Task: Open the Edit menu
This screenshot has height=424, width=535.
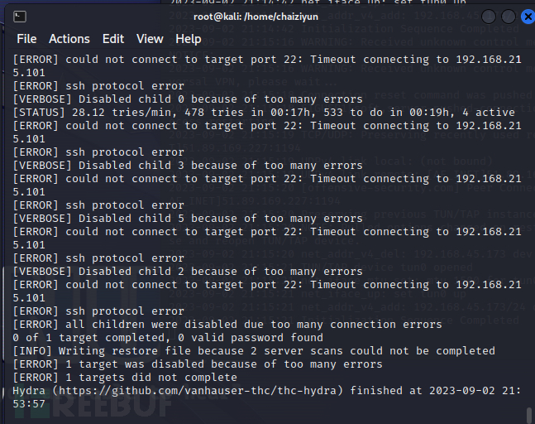Action: [x=113, y=39]
